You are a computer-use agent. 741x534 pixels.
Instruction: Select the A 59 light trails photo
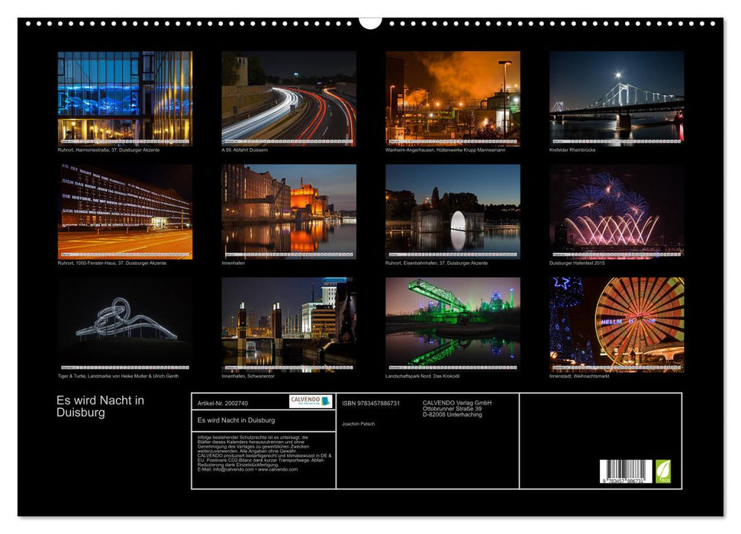coord(288,97)
